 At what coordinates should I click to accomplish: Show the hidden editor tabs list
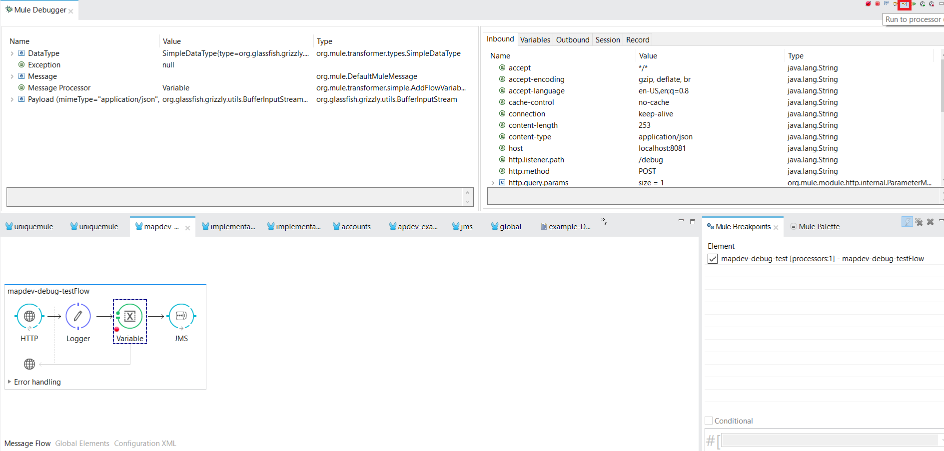click(604, 221)
